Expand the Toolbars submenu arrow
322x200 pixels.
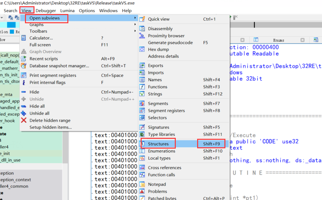pos(135,31)
